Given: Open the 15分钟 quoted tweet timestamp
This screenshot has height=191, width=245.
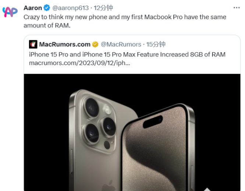Looking at the screenshot, I should [x=156, y=45].
